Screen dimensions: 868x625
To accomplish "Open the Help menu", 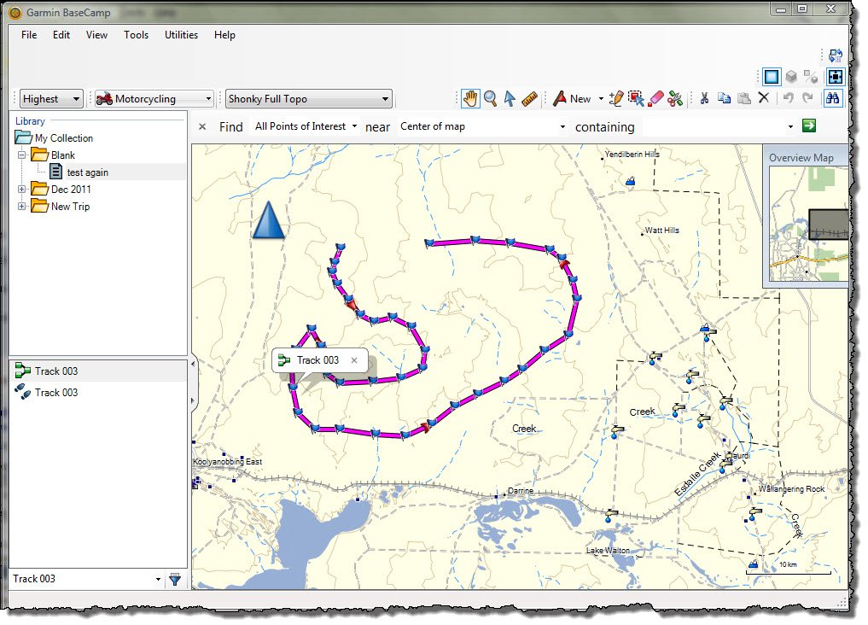I will [224, 35].
